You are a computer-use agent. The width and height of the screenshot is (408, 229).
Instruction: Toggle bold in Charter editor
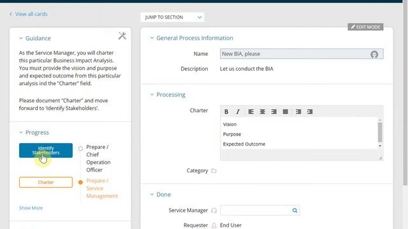[x=226, y=112]
